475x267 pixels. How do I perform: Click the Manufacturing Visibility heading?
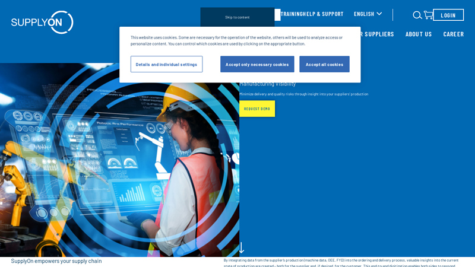pyautogui.click(x=268, y=84)
